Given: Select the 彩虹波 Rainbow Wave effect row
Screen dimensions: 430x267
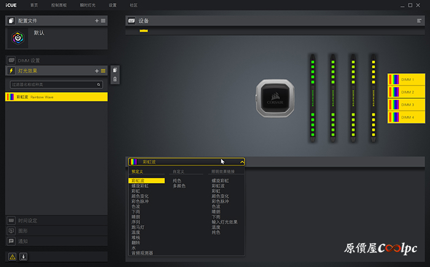Looking at the screenshot, I should 57,97.
